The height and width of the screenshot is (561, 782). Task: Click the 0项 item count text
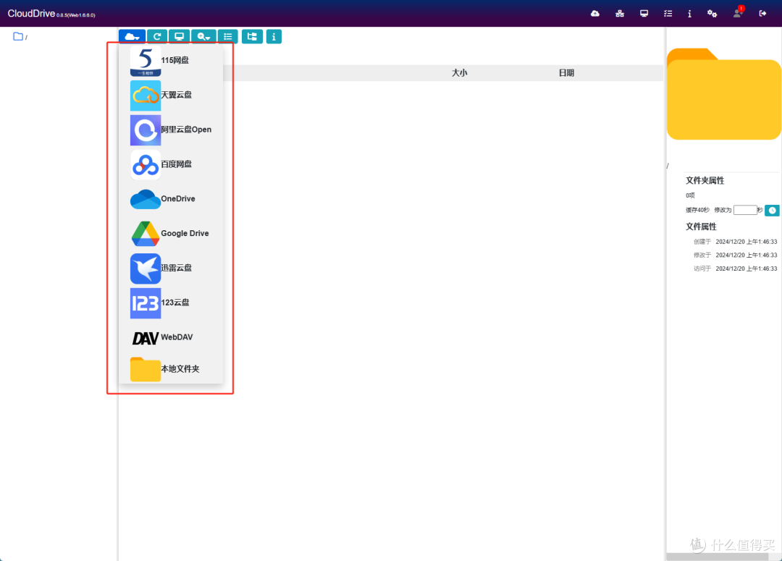(690, 195)
